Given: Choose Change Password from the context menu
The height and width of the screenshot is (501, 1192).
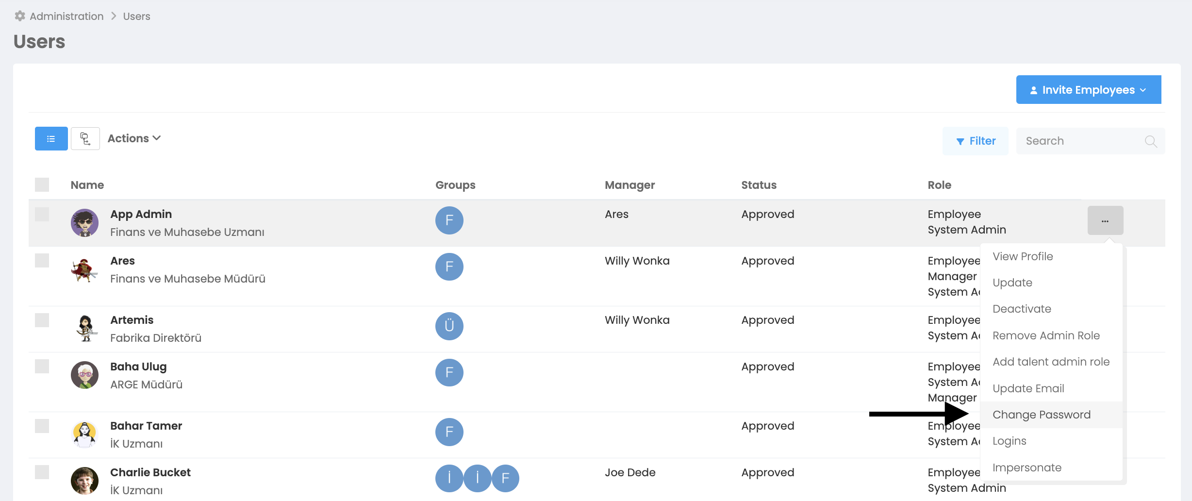Looking at the screenshot, I should pos(1042,415).
